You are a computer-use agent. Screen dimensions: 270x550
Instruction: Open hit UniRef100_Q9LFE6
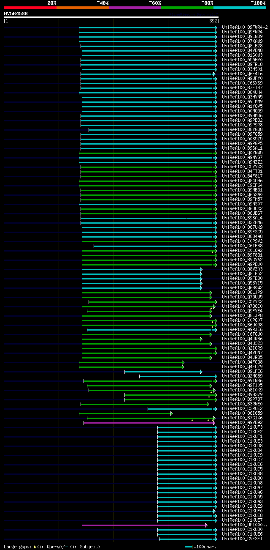tap(242, 371)
